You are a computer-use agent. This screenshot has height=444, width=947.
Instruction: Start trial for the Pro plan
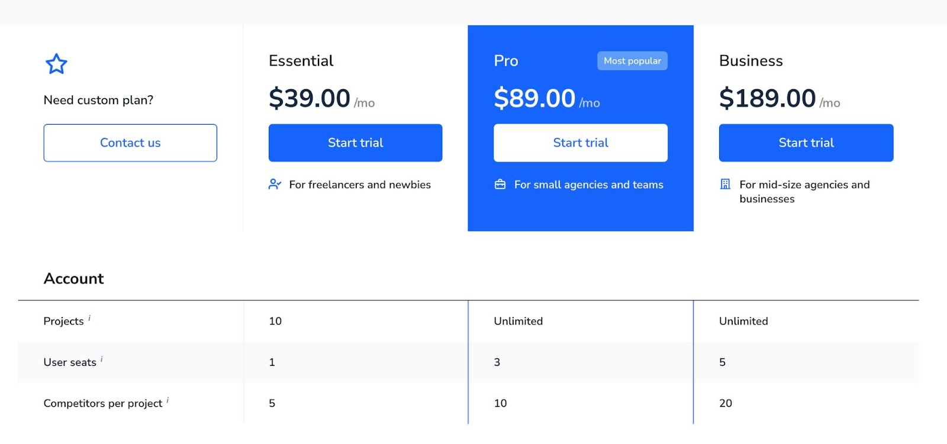pos(580,142)
